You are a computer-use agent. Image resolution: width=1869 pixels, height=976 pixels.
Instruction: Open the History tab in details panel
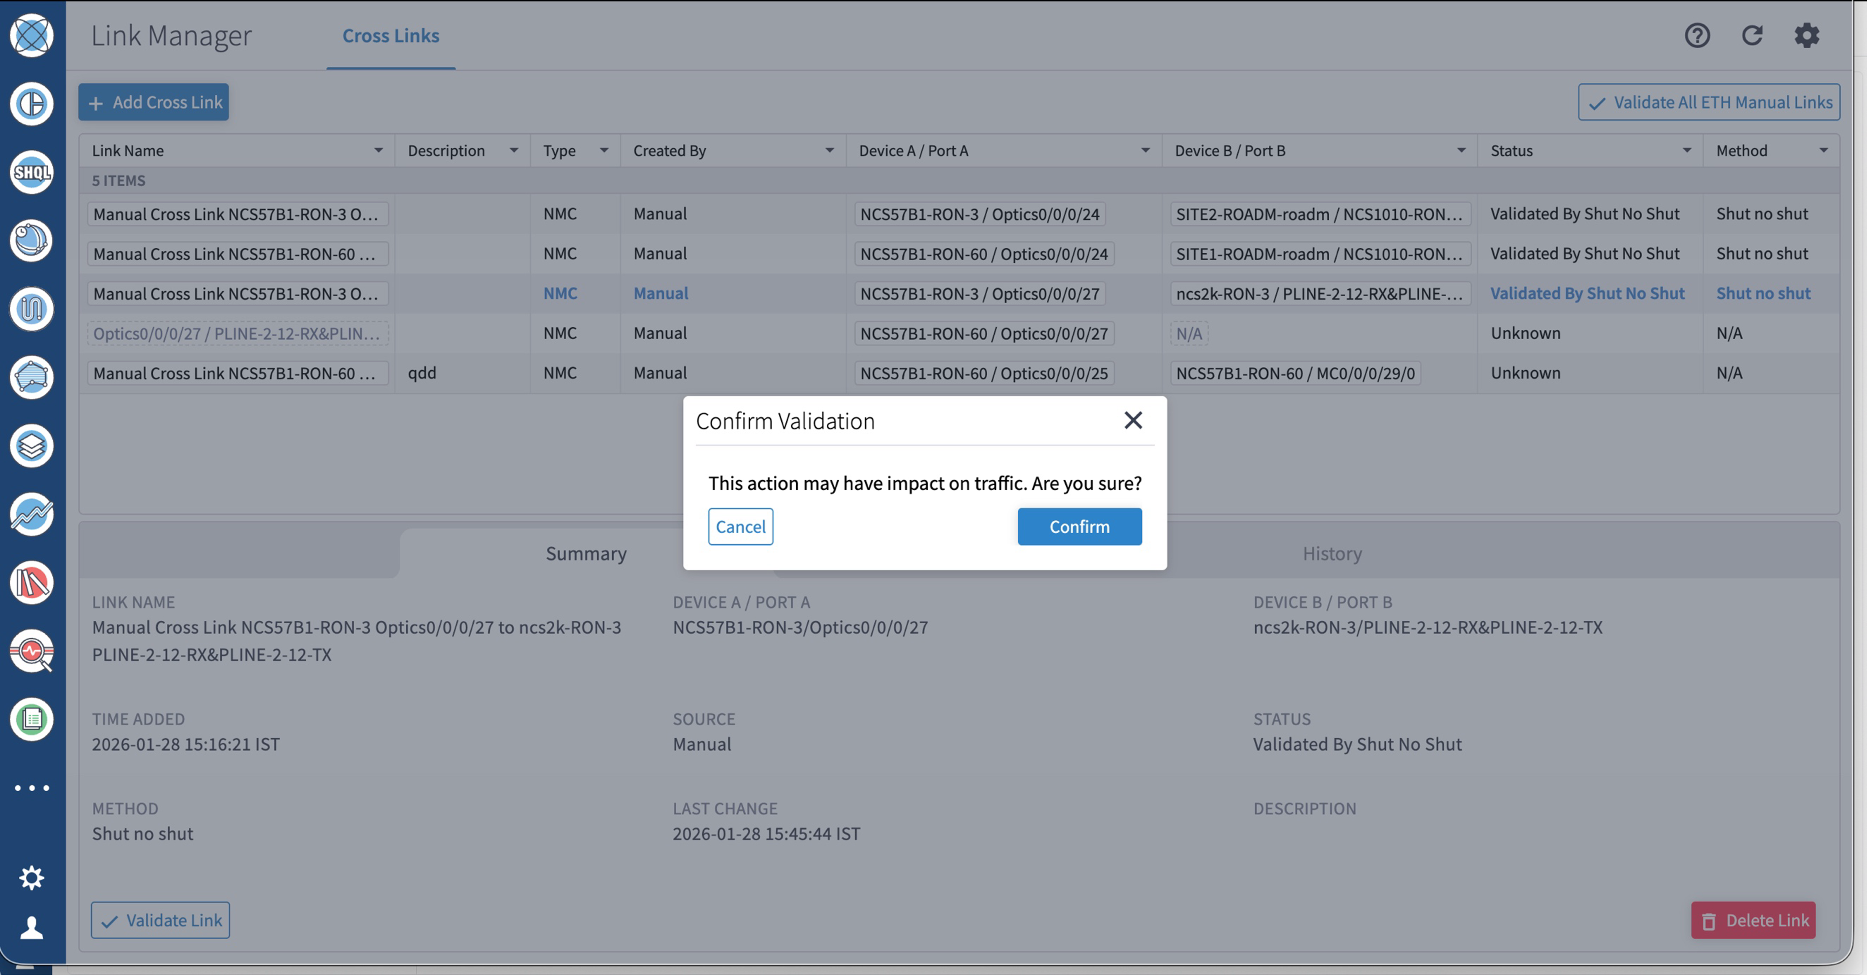1332,553
